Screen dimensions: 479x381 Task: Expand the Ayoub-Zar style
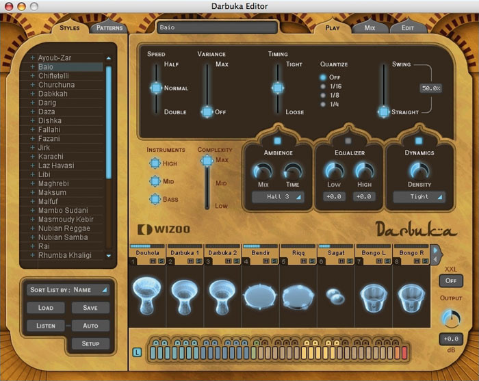[x=32, y=57]
